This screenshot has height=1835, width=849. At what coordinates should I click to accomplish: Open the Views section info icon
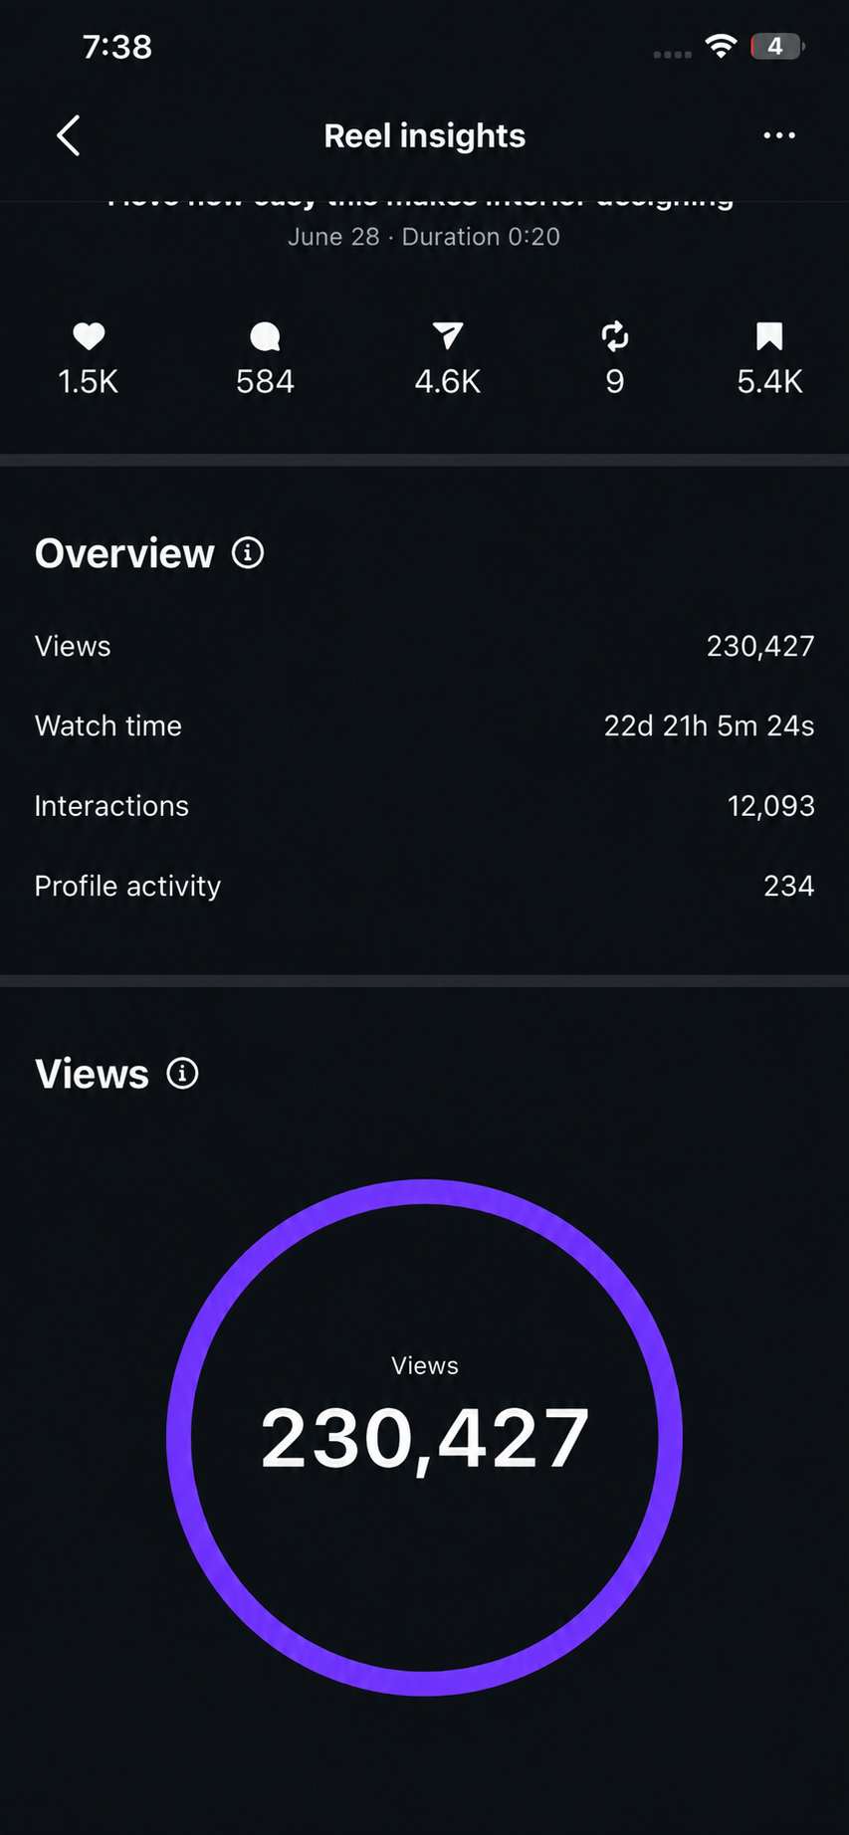182,1073
